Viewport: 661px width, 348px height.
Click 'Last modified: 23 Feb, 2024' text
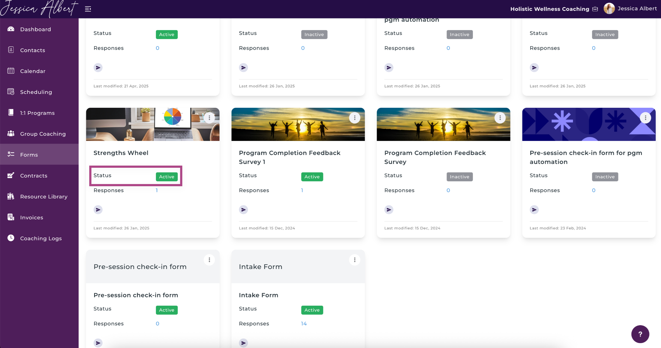[558, 228]
